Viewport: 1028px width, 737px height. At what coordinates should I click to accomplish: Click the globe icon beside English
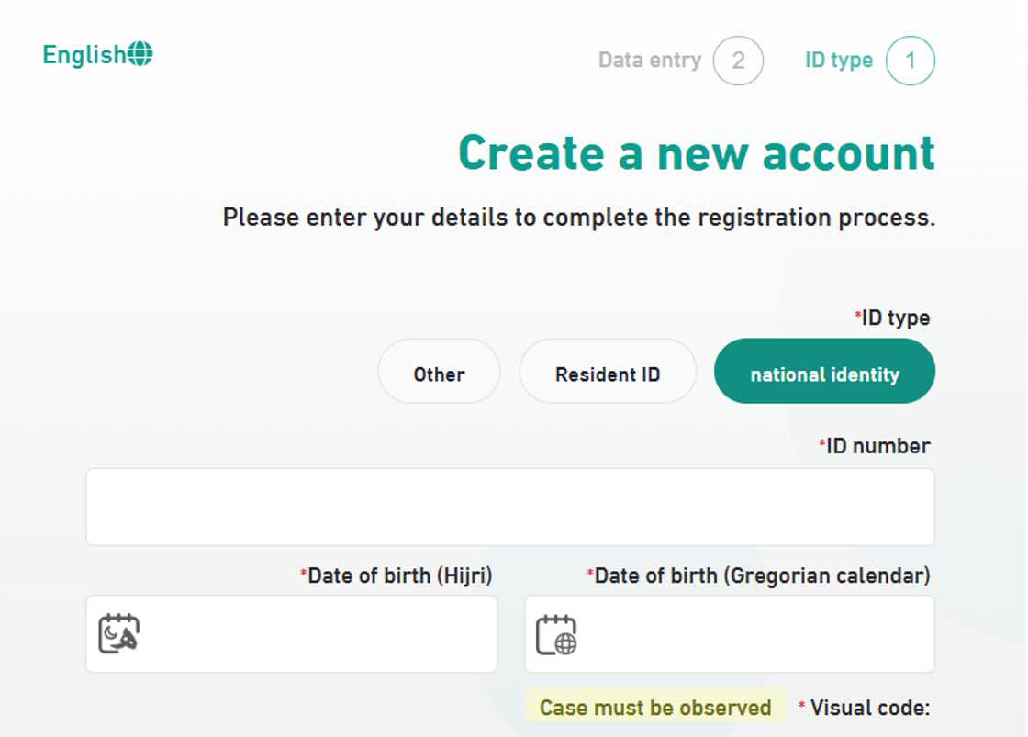(x=140, y=54)
